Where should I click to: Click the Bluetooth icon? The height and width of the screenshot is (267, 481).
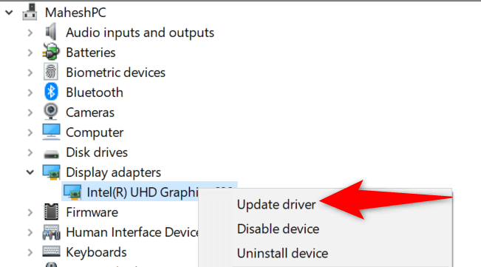(x=51, y=92)
